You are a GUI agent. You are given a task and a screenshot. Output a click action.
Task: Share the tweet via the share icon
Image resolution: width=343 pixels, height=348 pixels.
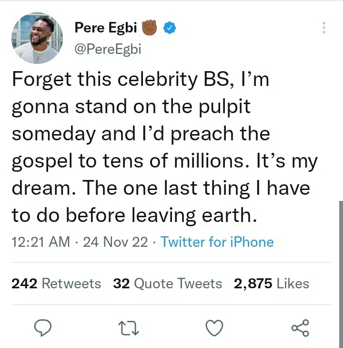coord(300,328)
